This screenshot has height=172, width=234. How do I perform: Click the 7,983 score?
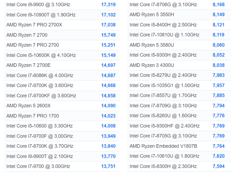(x=218, y=75)
